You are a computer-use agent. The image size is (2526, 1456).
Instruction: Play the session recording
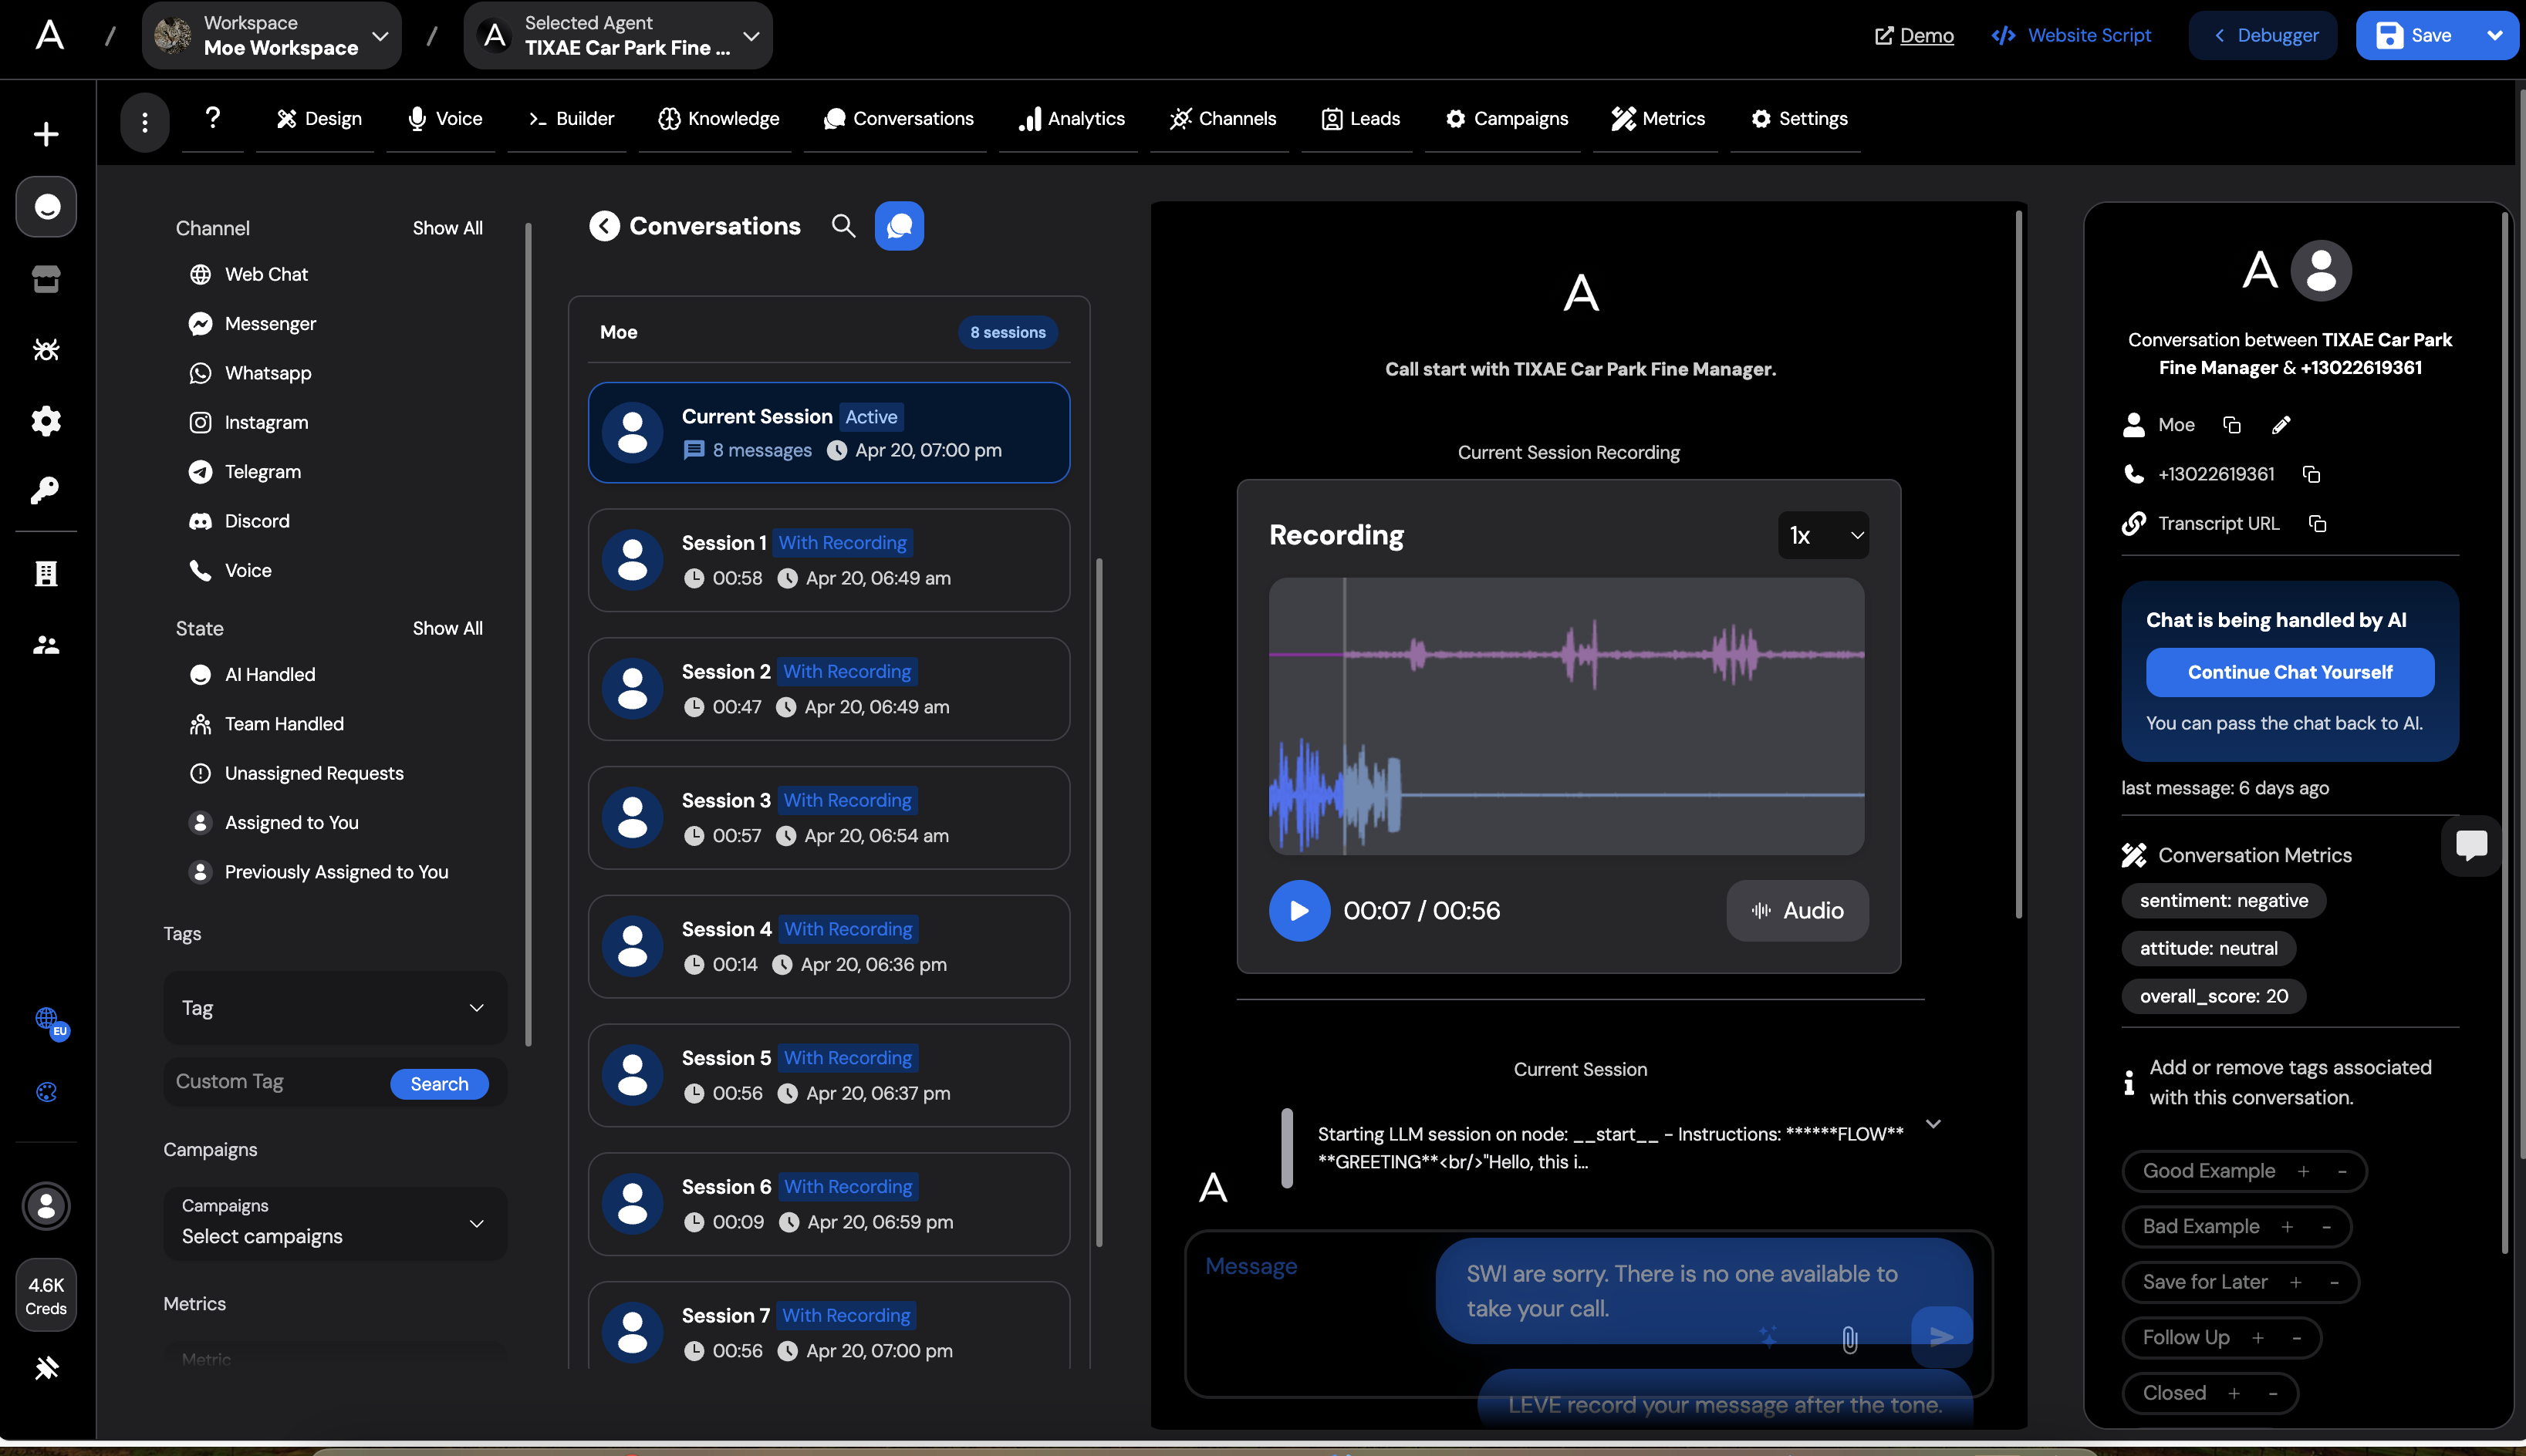tap(1298, 911)
